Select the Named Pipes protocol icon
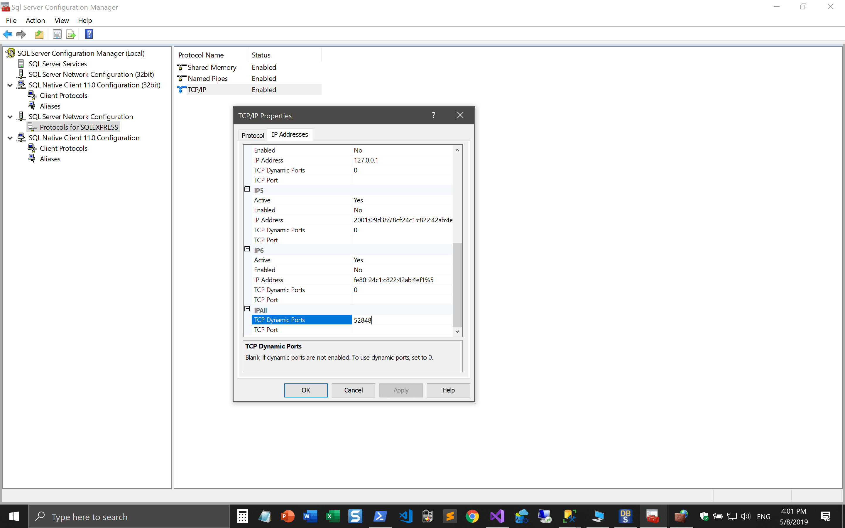 pyautogui.click(x=181, y=78)
